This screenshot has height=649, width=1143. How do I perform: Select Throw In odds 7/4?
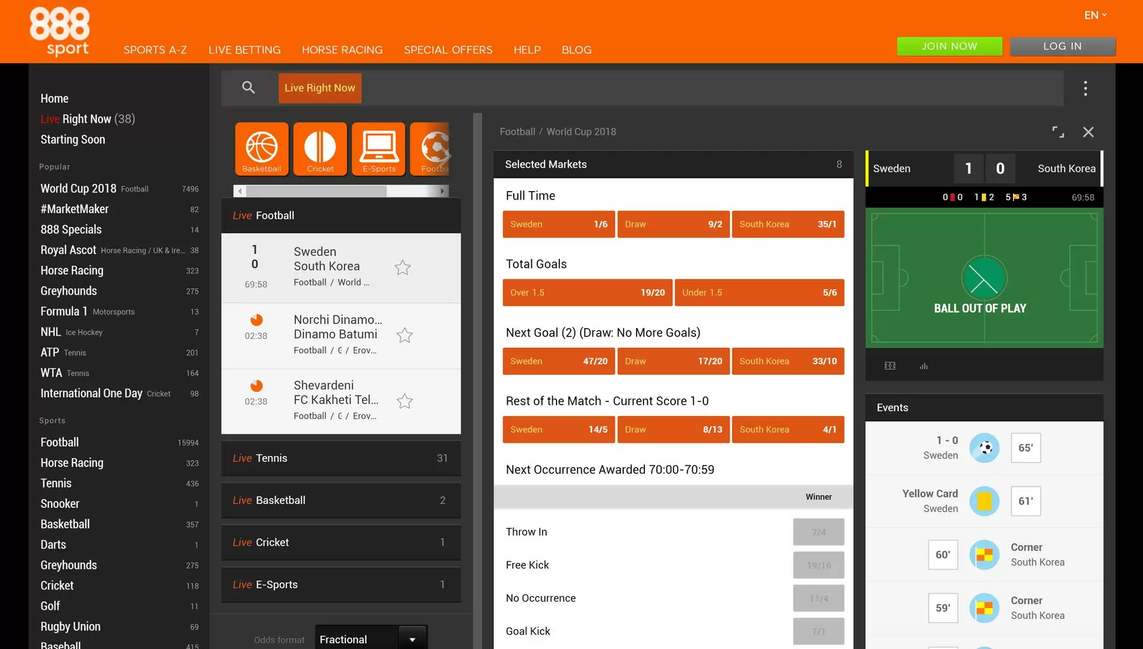[818, 532]
